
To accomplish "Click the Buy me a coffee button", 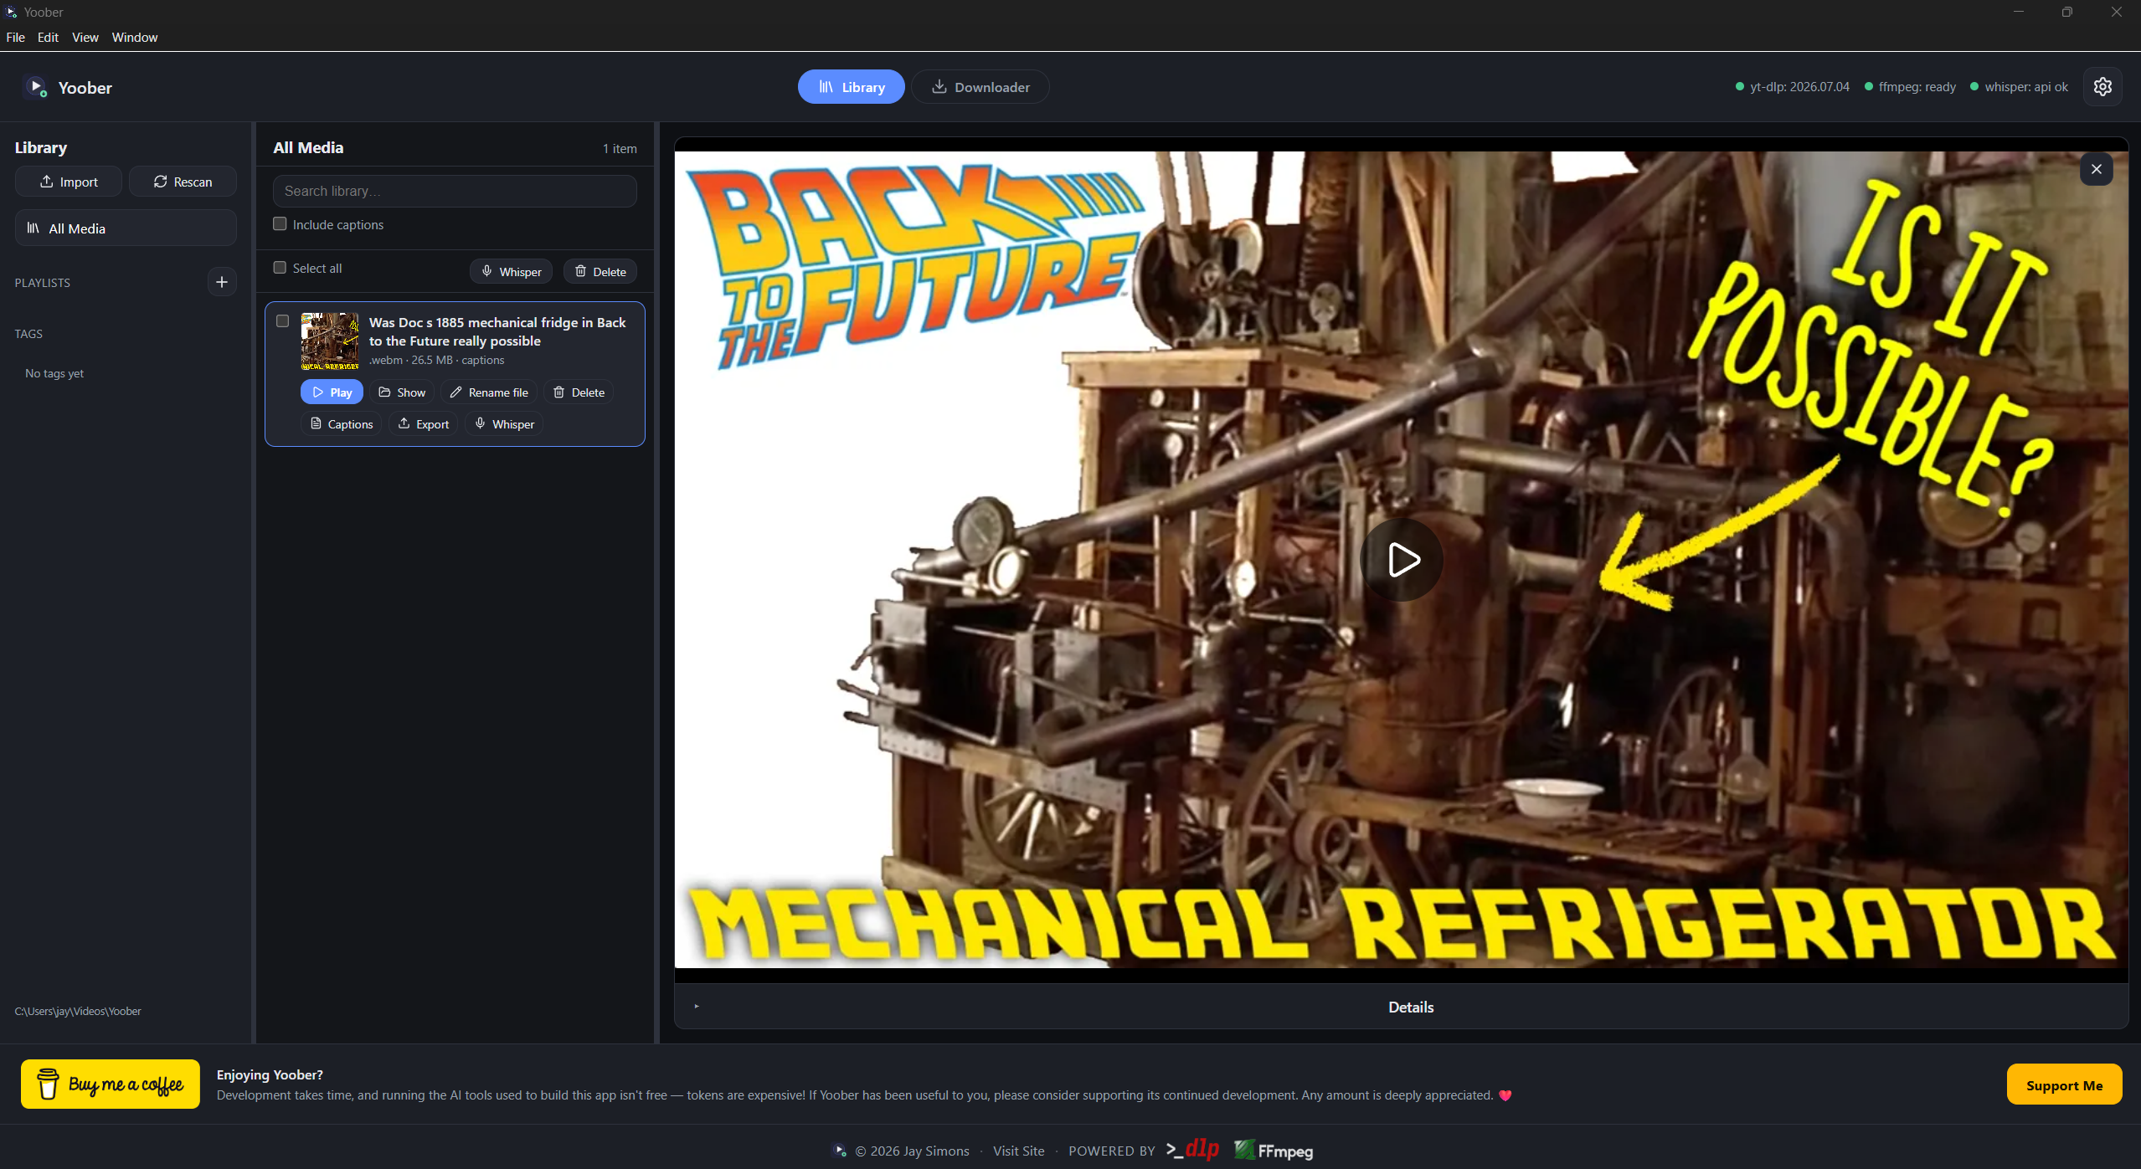I will click(111, 1084).
